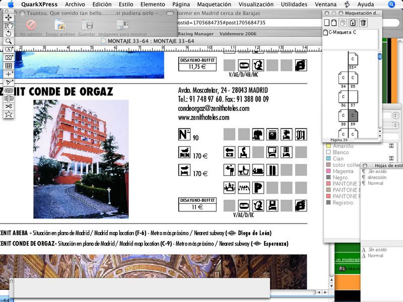Open the Elemento menu

click(x=153, y=5)
